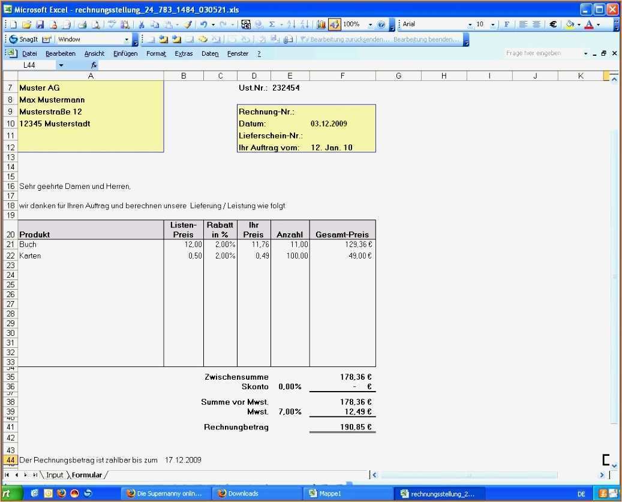The width and height of the screenshot is (622, 502).
Task: Create a new blank workbook
Action: coord(13,25)
